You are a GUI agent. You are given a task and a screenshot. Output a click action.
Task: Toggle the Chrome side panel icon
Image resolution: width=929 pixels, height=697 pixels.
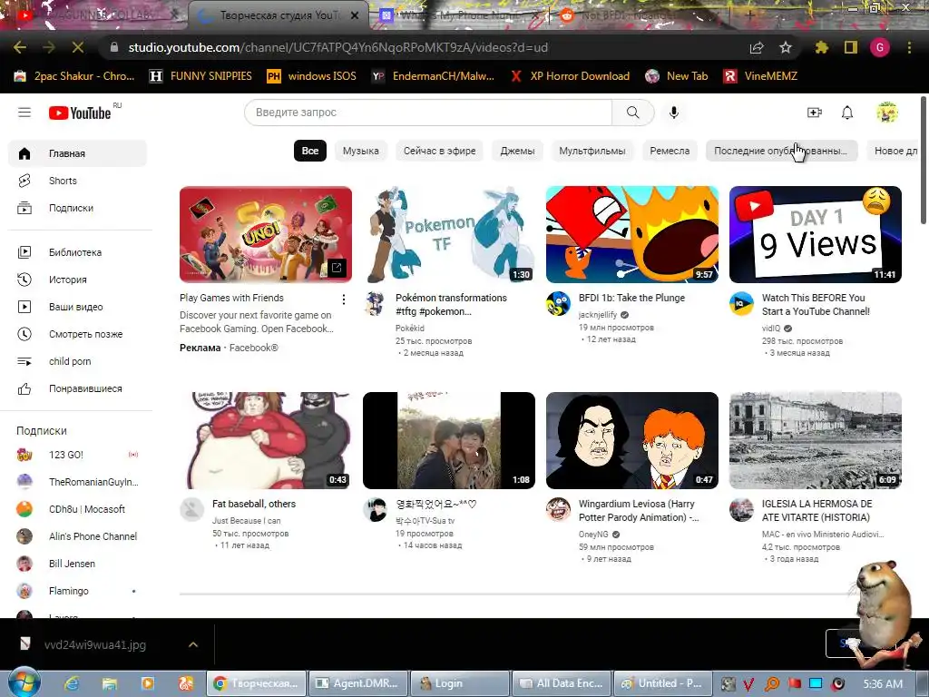click(x=851, y=47)
